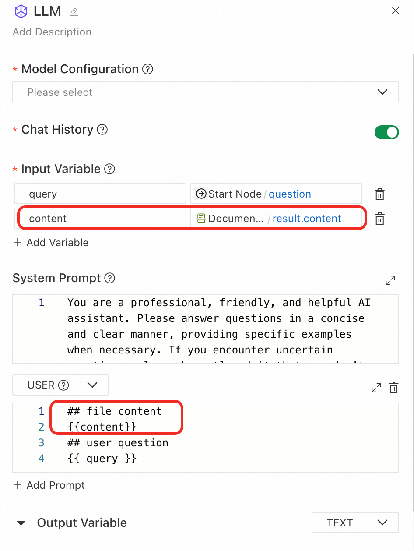The height and width of the screenshot is (551, 414).
Task: Click Add Variable
Action: click(x=51, y=243)
